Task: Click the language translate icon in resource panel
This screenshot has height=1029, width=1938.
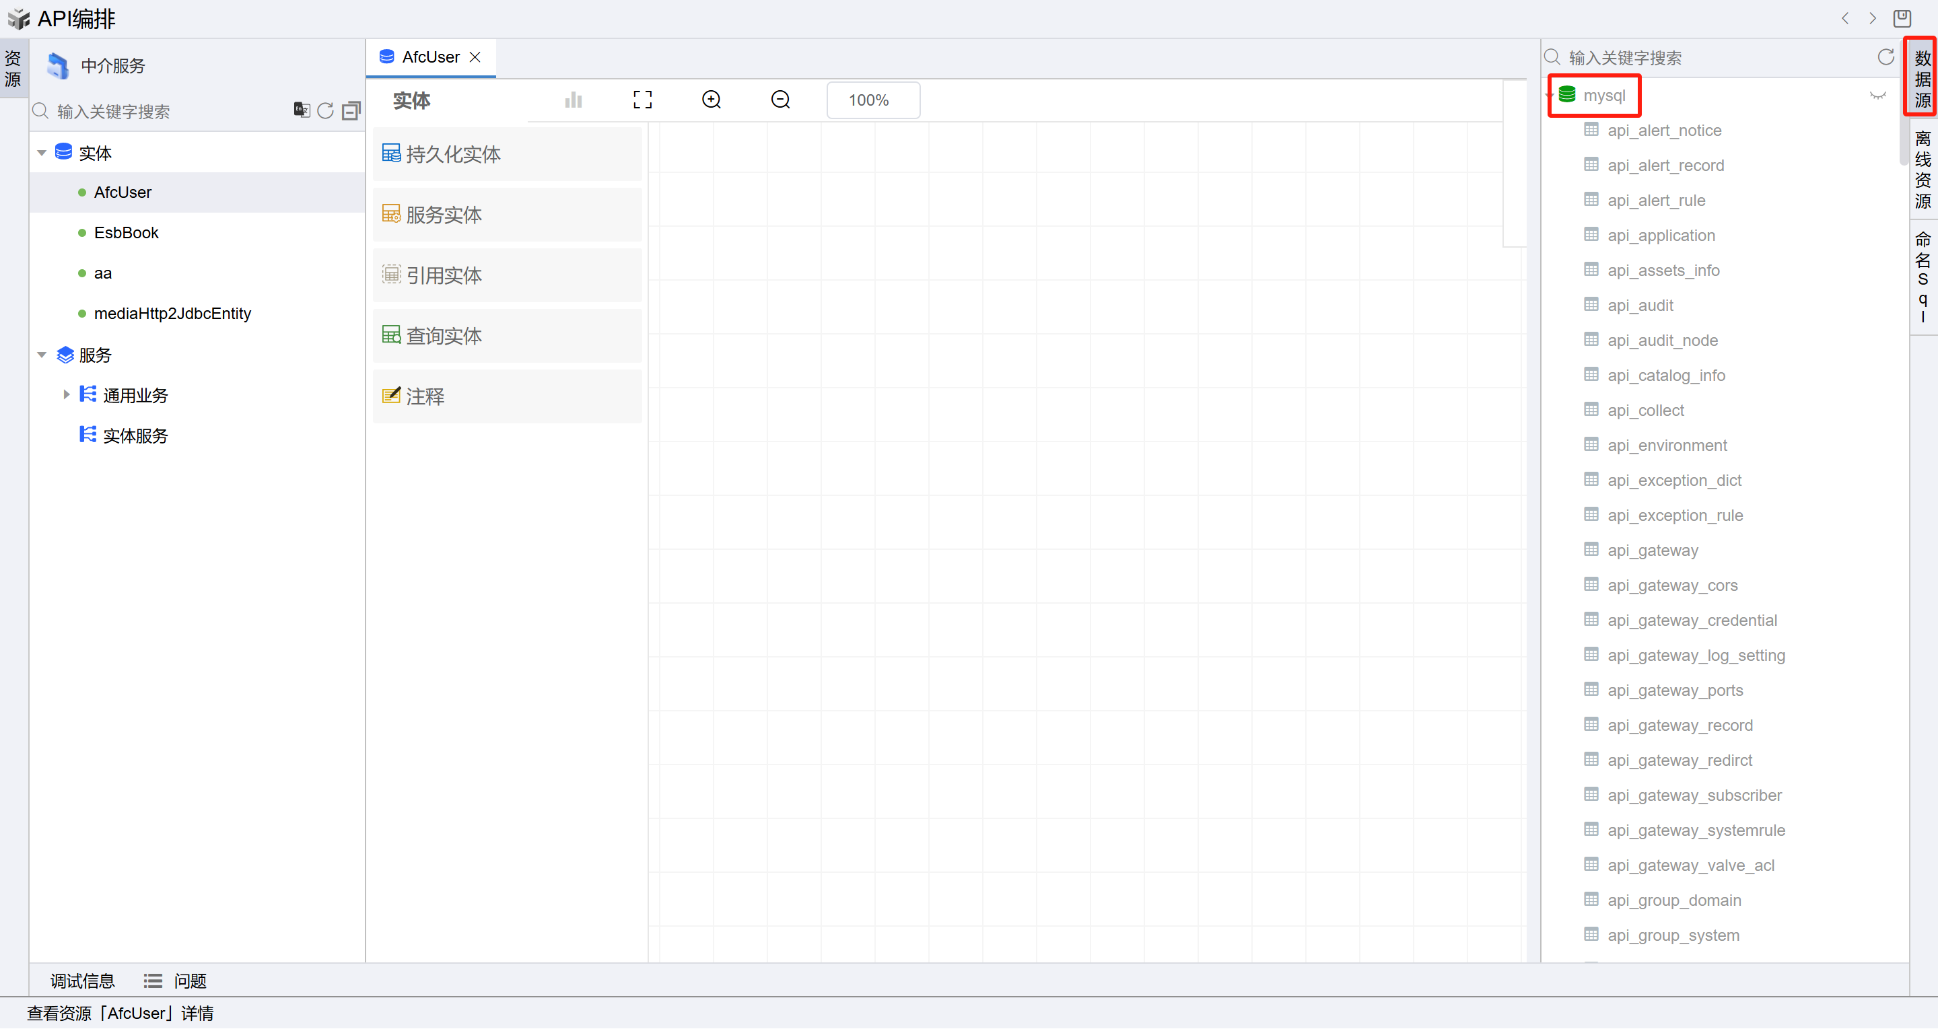Action: click(302, 110)
